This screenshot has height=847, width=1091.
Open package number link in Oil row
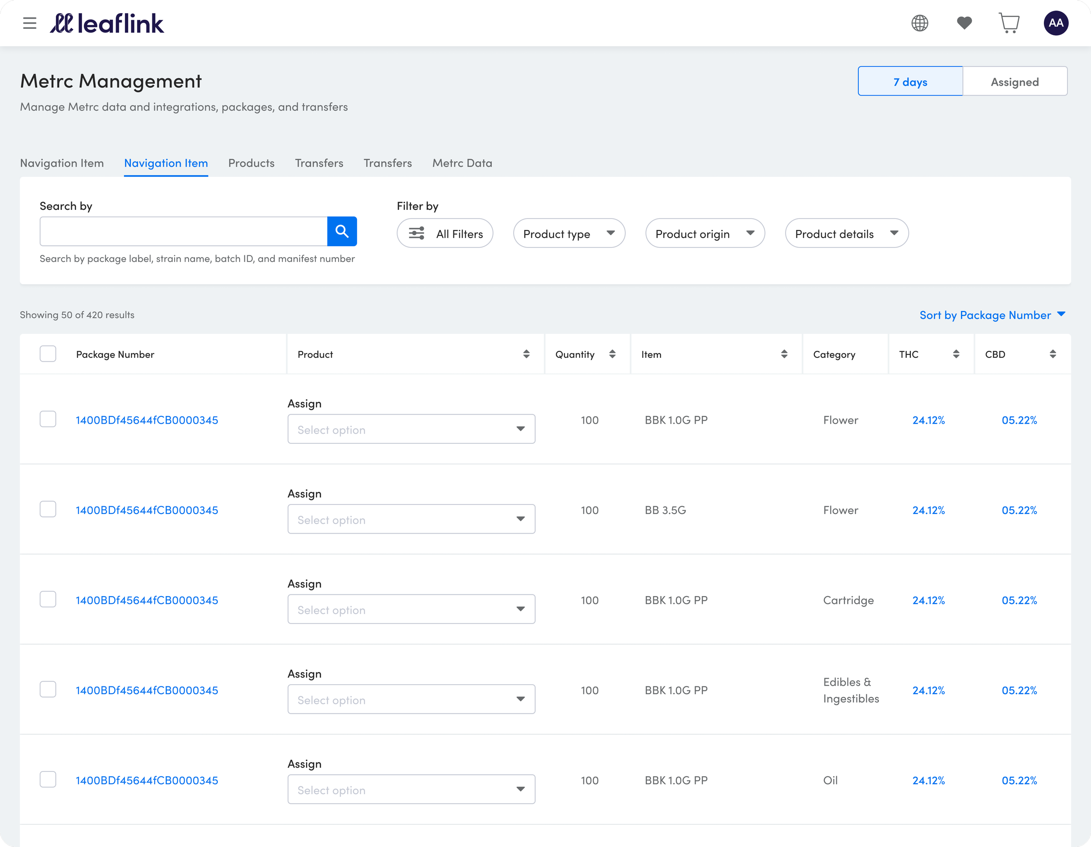147,781
